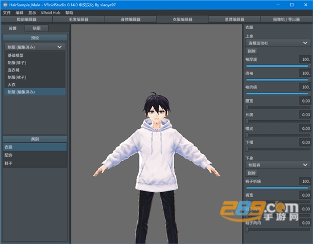Choose 基础模型 preset option
313x244 pixels.
[x=35, y=55]
